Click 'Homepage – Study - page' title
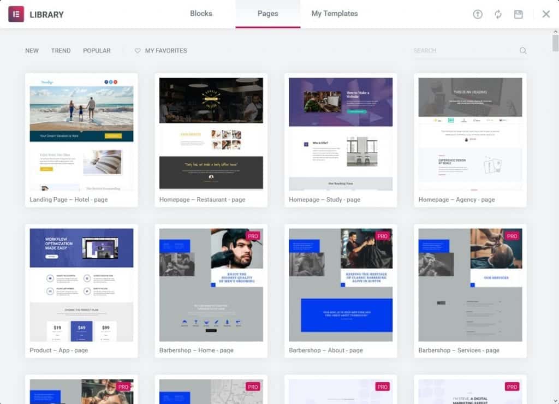This screenshot has height=404, width=559. click(324, 200)
